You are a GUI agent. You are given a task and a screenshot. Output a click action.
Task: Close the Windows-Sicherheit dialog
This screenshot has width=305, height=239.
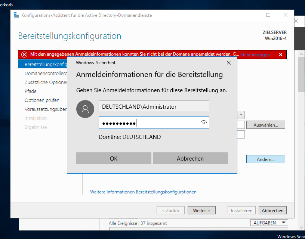228,63
